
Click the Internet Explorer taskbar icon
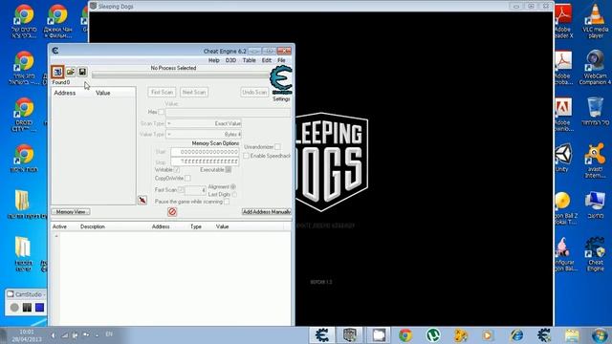click(516, 335)
